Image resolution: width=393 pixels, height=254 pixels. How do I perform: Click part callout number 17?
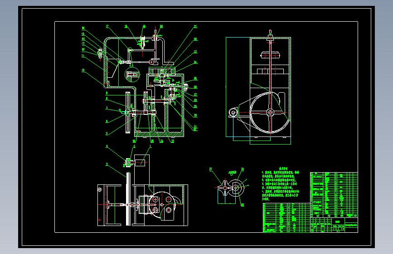tap(107, 27)
